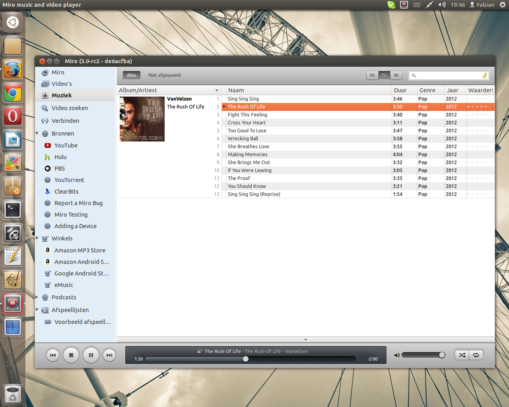Click the search field in Miro
This screenshot has height=407, width=509.
pyautogui.click(x=449, y=76)
